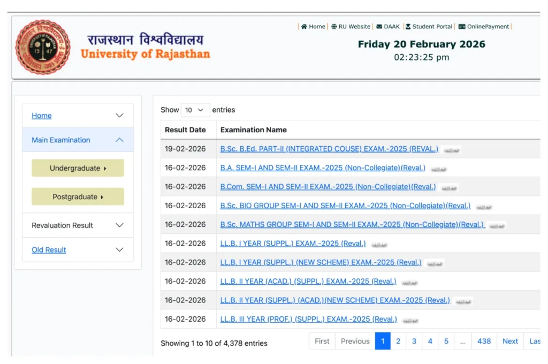This screenshot has height=364, width=548.
Task: Click the Student Portal person icon
Action: click(407, 26)
